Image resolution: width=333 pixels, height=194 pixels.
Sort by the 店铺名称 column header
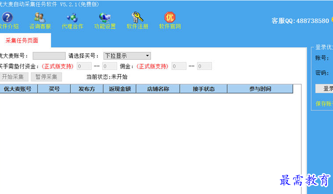tap(158, 89)
